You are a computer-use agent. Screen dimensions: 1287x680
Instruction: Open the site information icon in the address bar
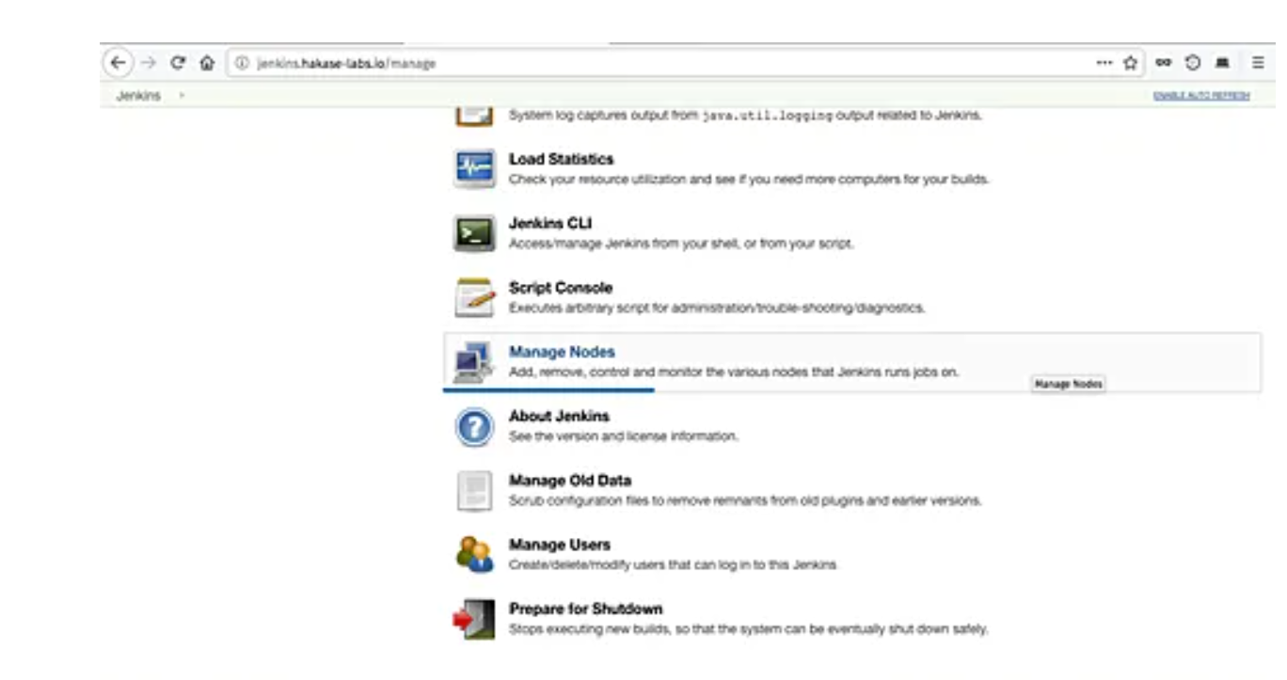pos(242,63)
